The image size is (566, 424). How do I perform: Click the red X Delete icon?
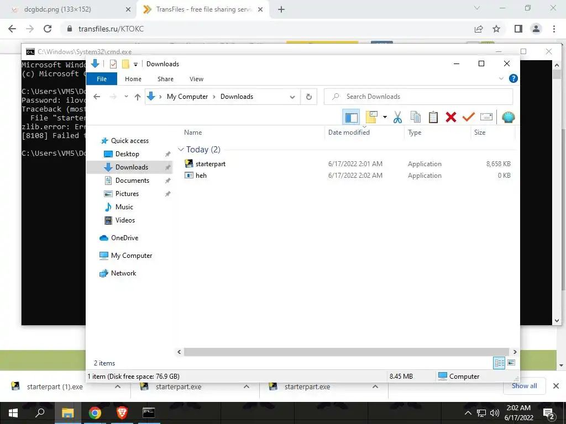[x=451, y=117]
